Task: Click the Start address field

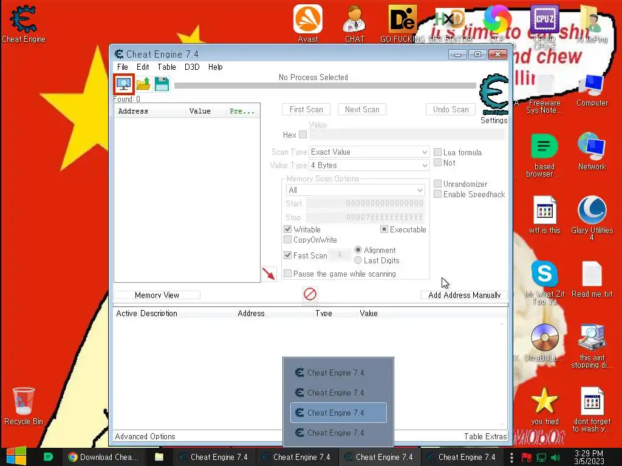Action: click(x=365, y=203)
